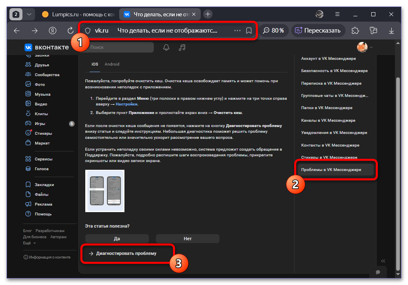This screenshot has width=408, height=285.
Task: Collapse panel with the double-chevron icon
Action: tap(383, 261)
